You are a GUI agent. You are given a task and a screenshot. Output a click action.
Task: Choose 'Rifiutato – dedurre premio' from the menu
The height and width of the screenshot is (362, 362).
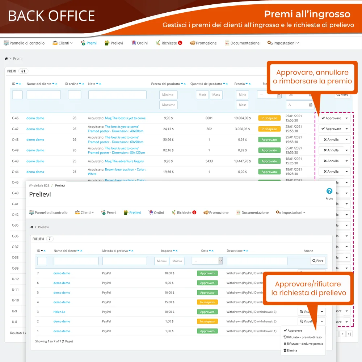pos(303,344)
